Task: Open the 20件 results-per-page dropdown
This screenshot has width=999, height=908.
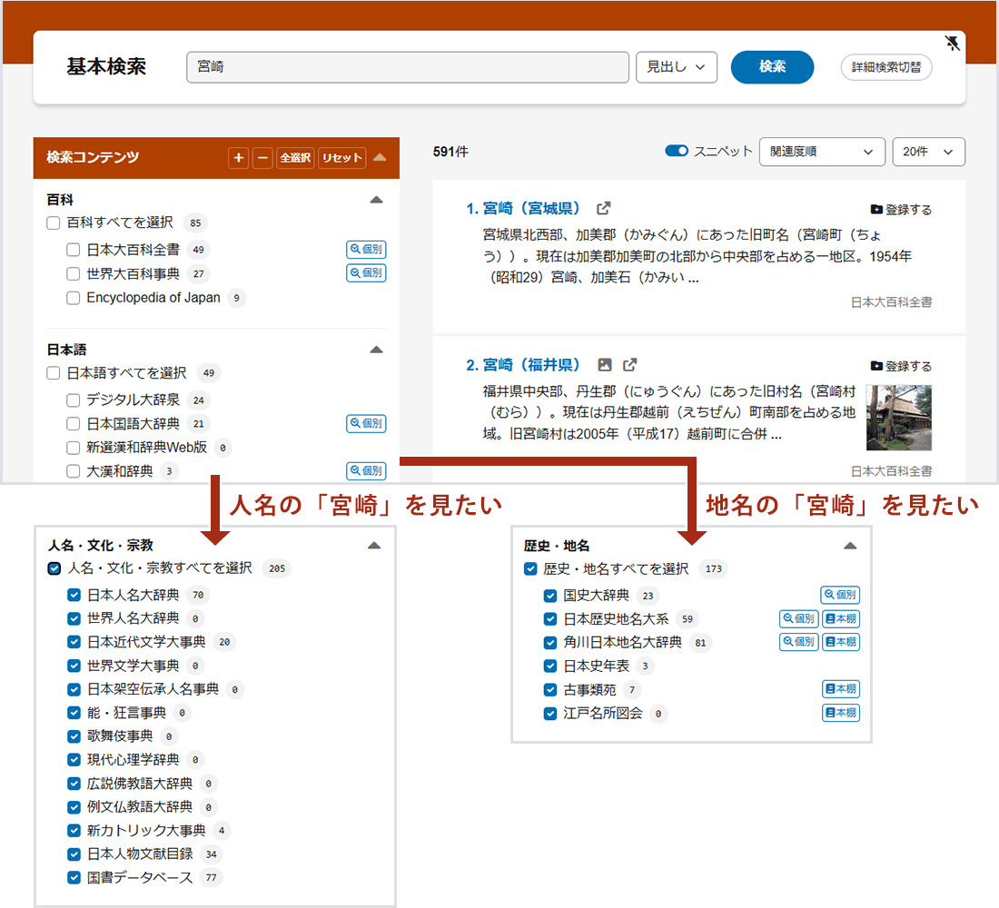Action: 928,152
